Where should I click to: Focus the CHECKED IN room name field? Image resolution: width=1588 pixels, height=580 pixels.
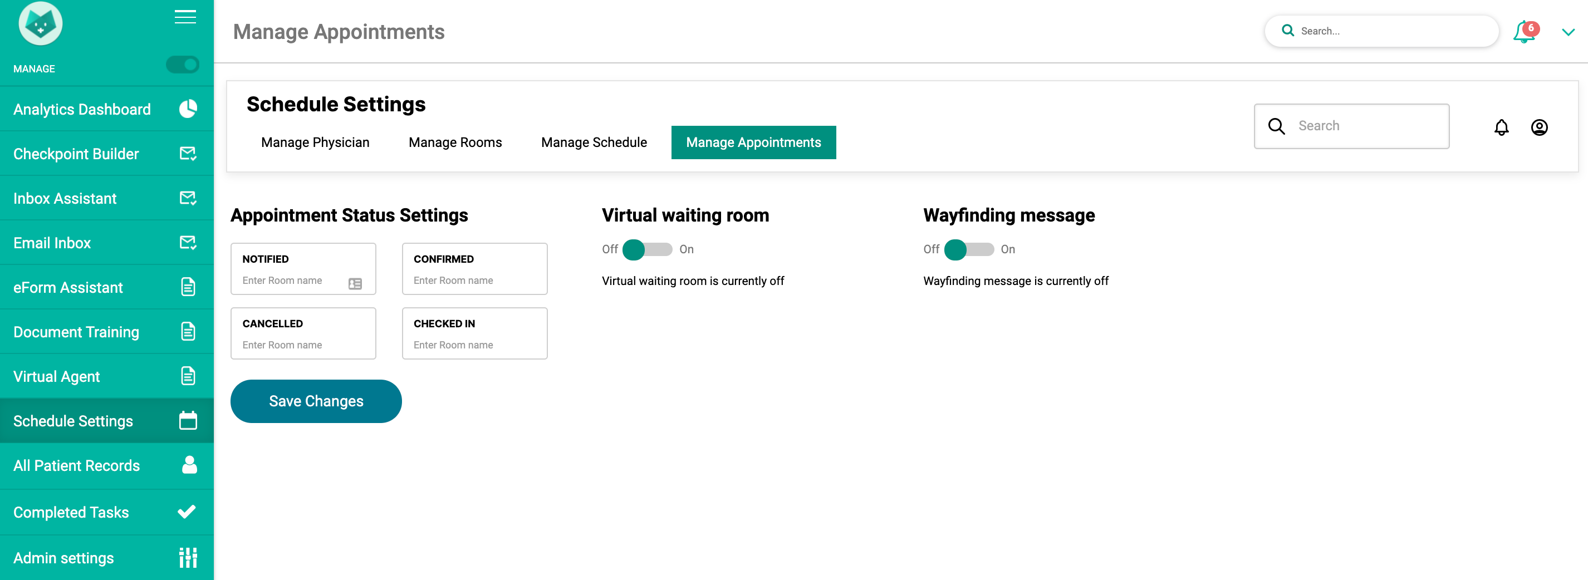pos(474,333)
